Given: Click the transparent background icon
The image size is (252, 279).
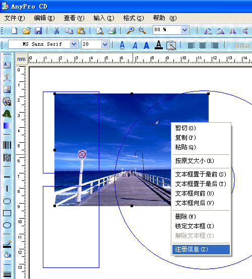Looking at the screenshot, I should pyautogui.click(x=171, y=45).
